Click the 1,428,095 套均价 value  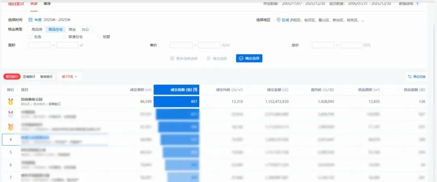coord(326,102)
